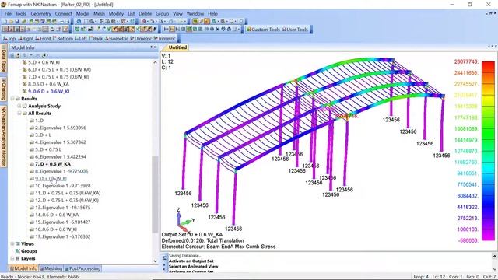Set the view to Dimetric
498x280 pixels.
(141, 38)
